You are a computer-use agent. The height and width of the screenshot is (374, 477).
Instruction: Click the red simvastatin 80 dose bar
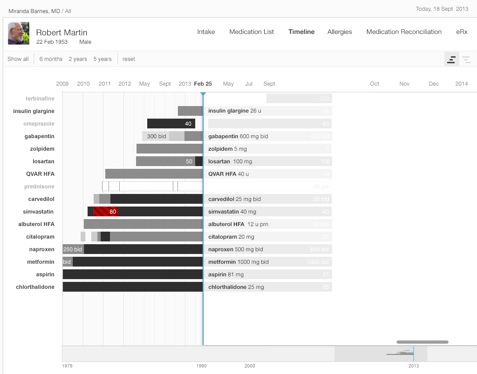106,212
